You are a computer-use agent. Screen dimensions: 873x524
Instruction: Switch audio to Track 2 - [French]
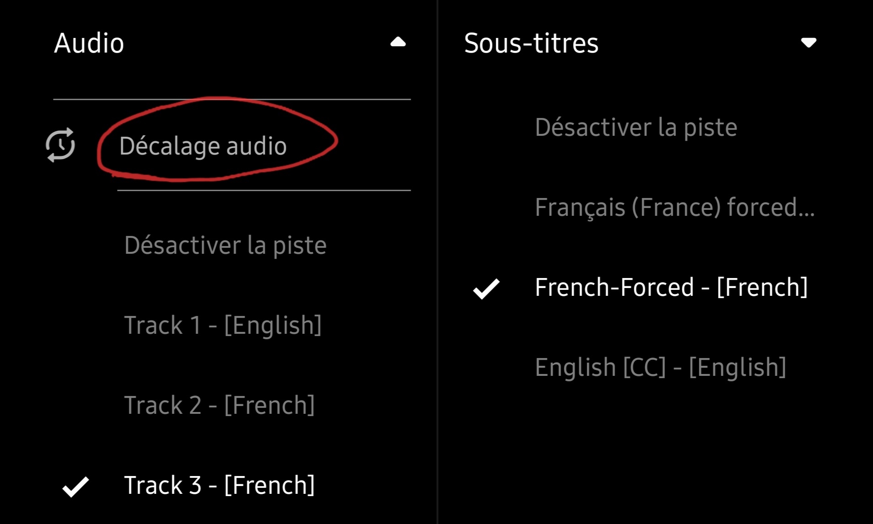[x=220, y=405]
